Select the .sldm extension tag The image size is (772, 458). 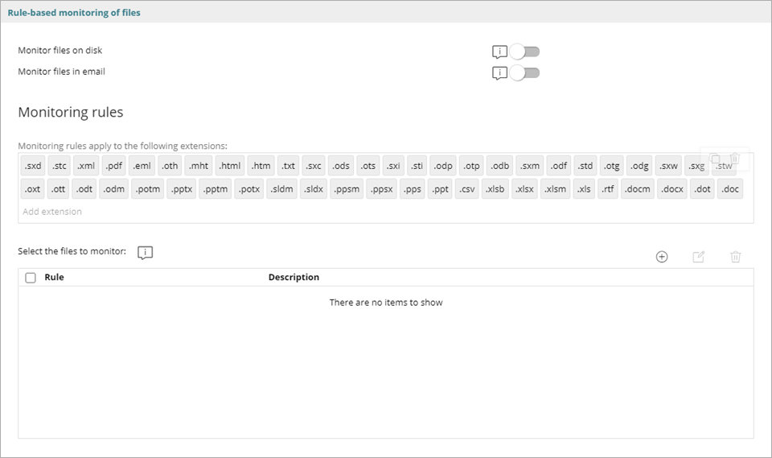[x=281, y=189]
